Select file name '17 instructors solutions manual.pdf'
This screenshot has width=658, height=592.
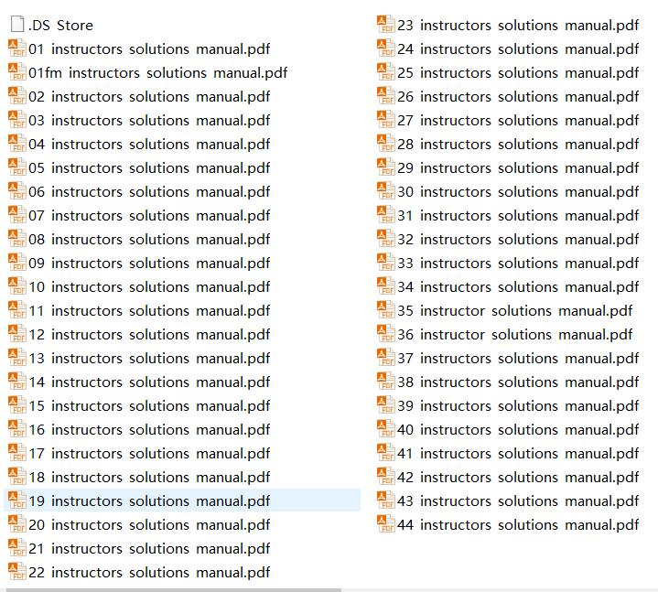pyautogui.click(x=149, y=454)
